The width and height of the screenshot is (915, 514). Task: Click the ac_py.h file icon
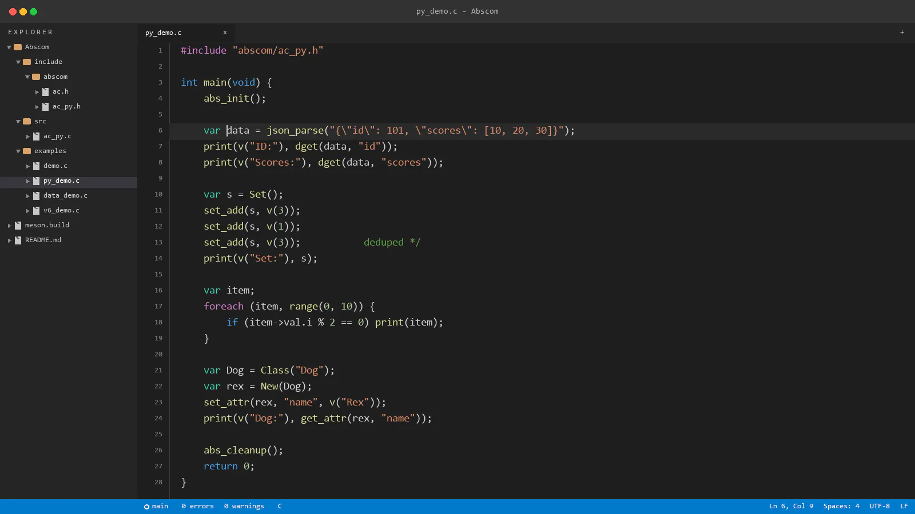point(45,106)
